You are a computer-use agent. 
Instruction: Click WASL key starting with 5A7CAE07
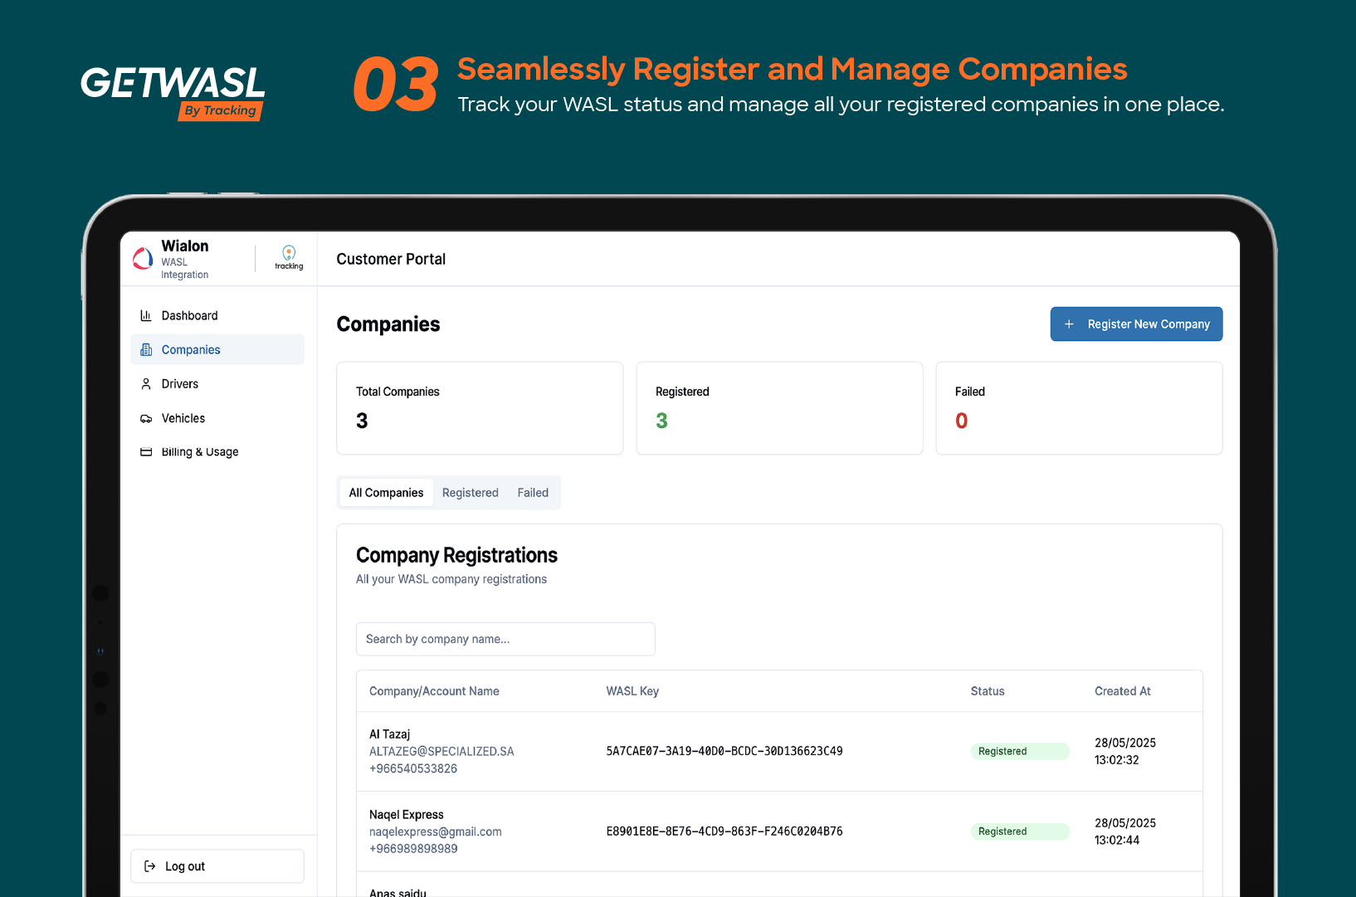pos(724,751)
